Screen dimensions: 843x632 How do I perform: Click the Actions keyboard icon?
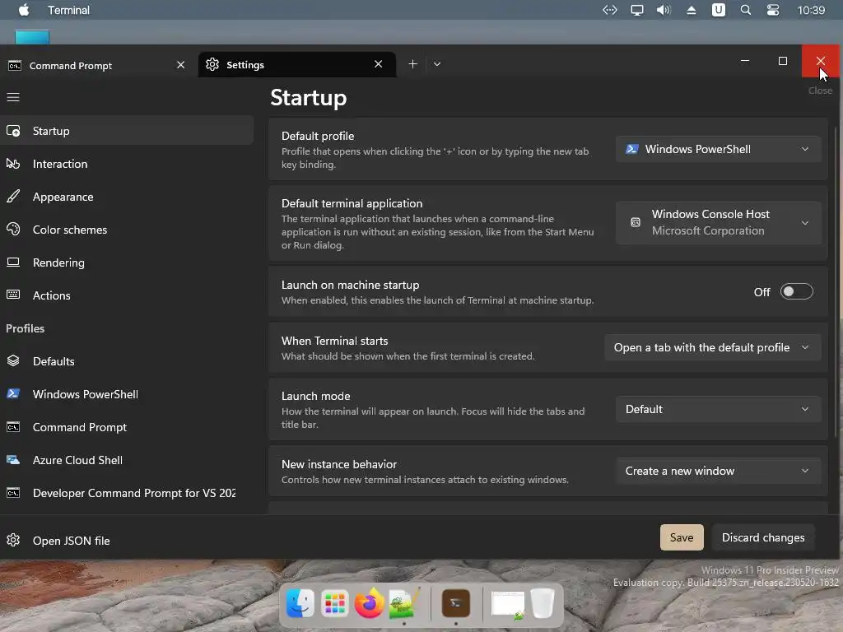(x=13, y=295)
